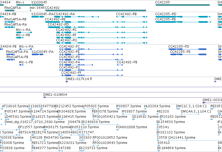Select protein CG42492-PE
Screen dimensions: 222x152
point(91,54)
